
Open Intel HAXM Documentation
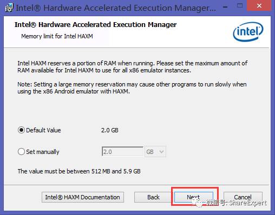click(x=83, y=197)
